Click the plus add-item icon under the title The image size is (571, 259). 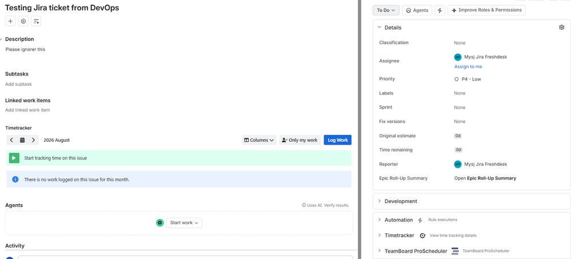(x=10, y=21)
